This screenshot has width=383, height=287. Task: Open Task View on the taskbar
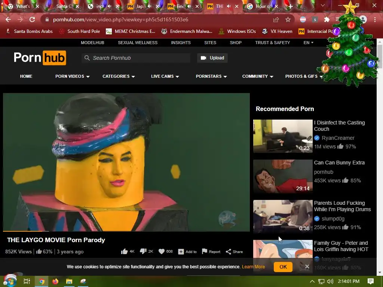27,281
